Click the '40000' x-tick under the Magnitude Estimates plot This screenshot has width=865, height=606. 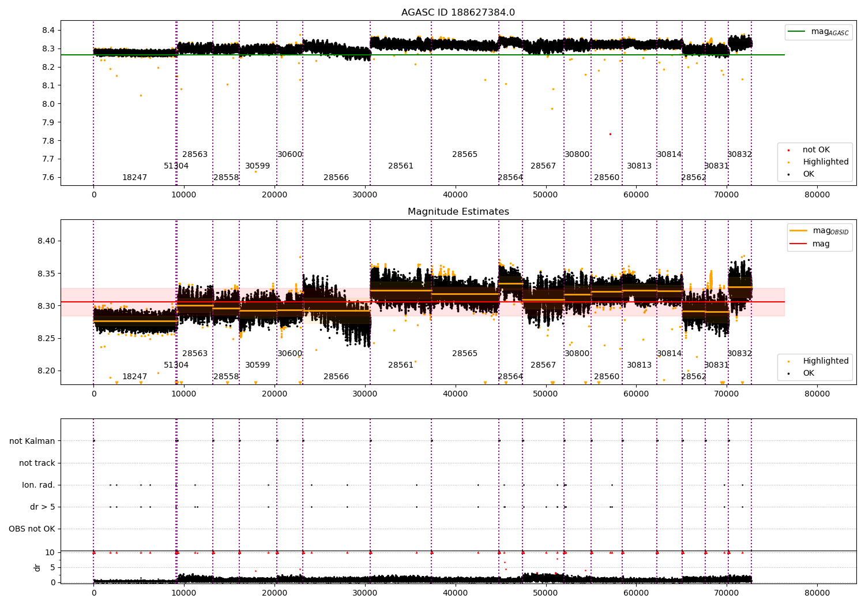click(x=456, y=394)
